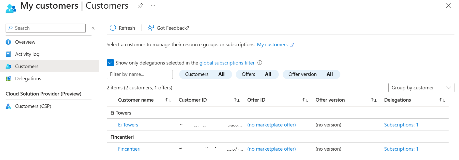The width and height of the screenshot is (459, 160).
Task: Open the ellipsis more options menu
Action: (x=153, y=6)
